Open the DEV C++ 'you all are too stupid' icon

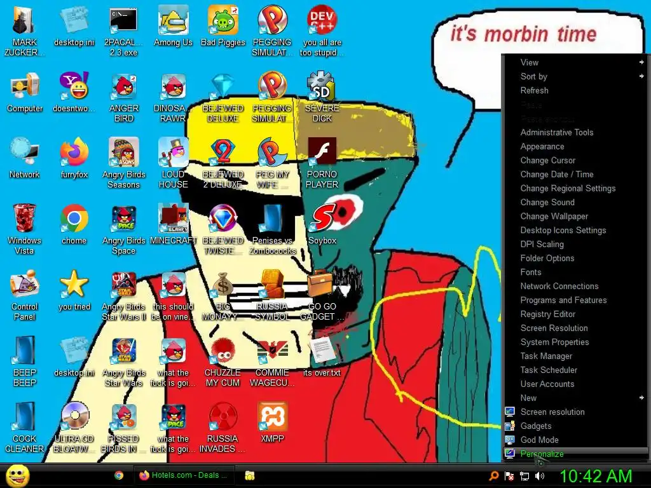322,32
